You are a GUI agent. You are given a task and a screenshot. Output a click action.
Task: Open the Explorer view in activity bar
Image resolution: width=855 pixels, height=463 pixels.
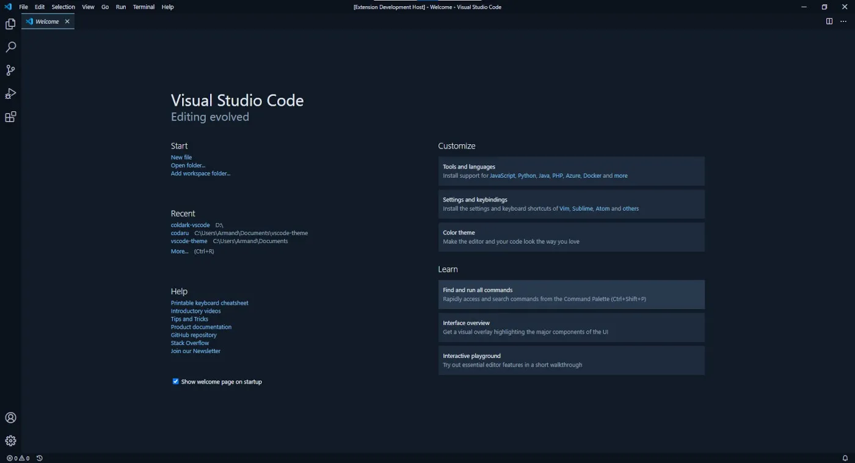pyautogui.click(x=10, y=24)
